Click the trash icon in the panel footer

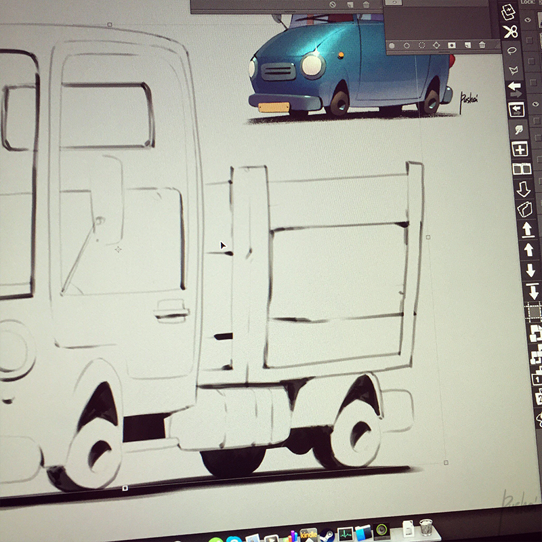click(x=482, y=45)
